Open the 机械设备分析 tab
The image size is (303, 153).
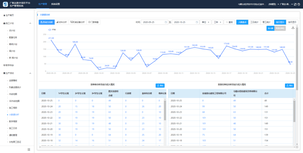pyautogui.click(x=77, y=22)
